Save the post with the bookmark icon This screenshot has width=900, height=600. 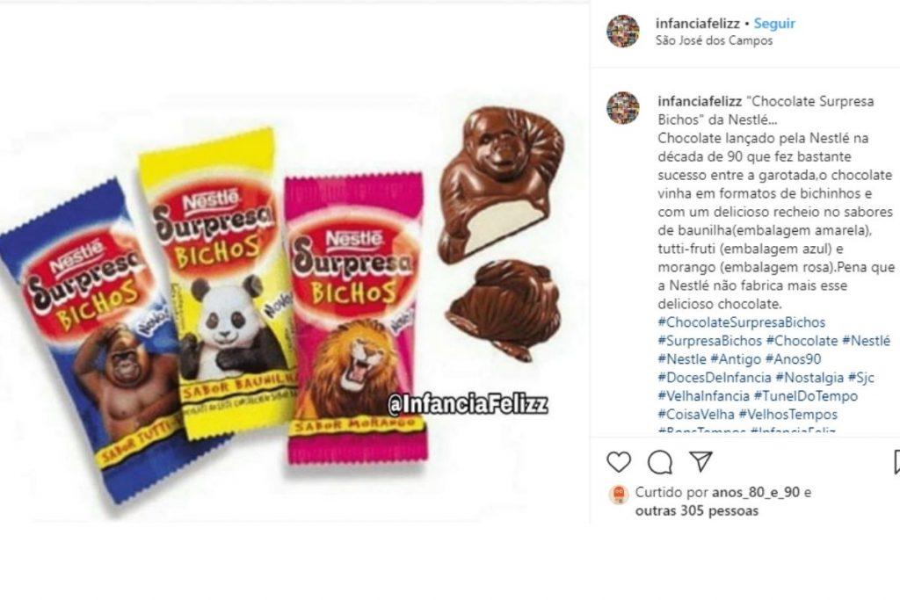pos(897,462)
